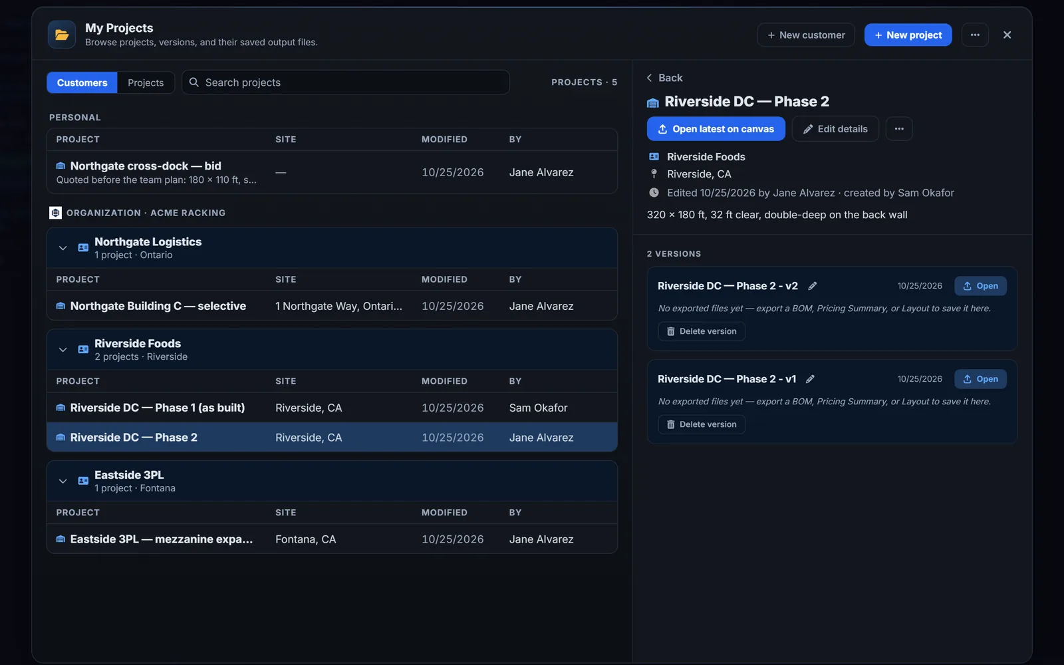Screen dimensions: 1064x665
Task: Click the Edit details button
Action: click(835, 129)
